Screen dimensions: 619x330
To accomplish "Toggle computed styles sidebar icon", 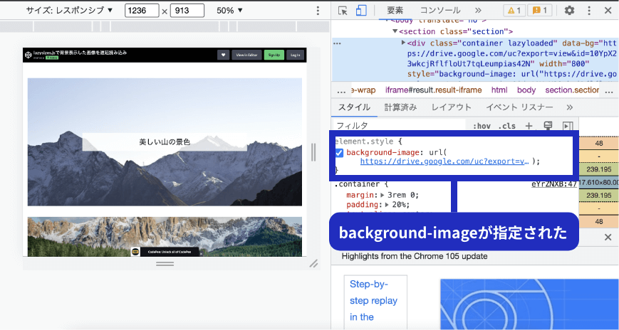I will click(x=568, y=126).
